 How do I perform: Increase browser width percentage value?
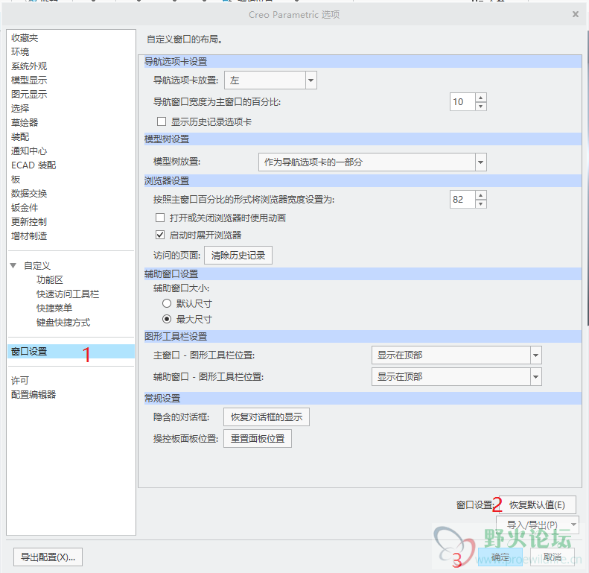click(x=481, y=195)
